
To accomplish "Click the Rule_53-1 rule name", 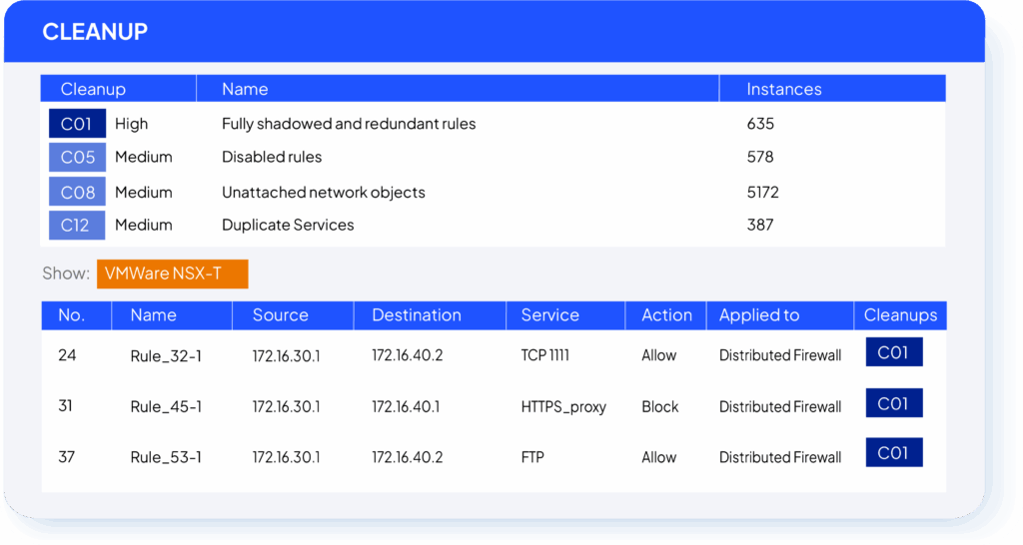I will pos(166,457).
